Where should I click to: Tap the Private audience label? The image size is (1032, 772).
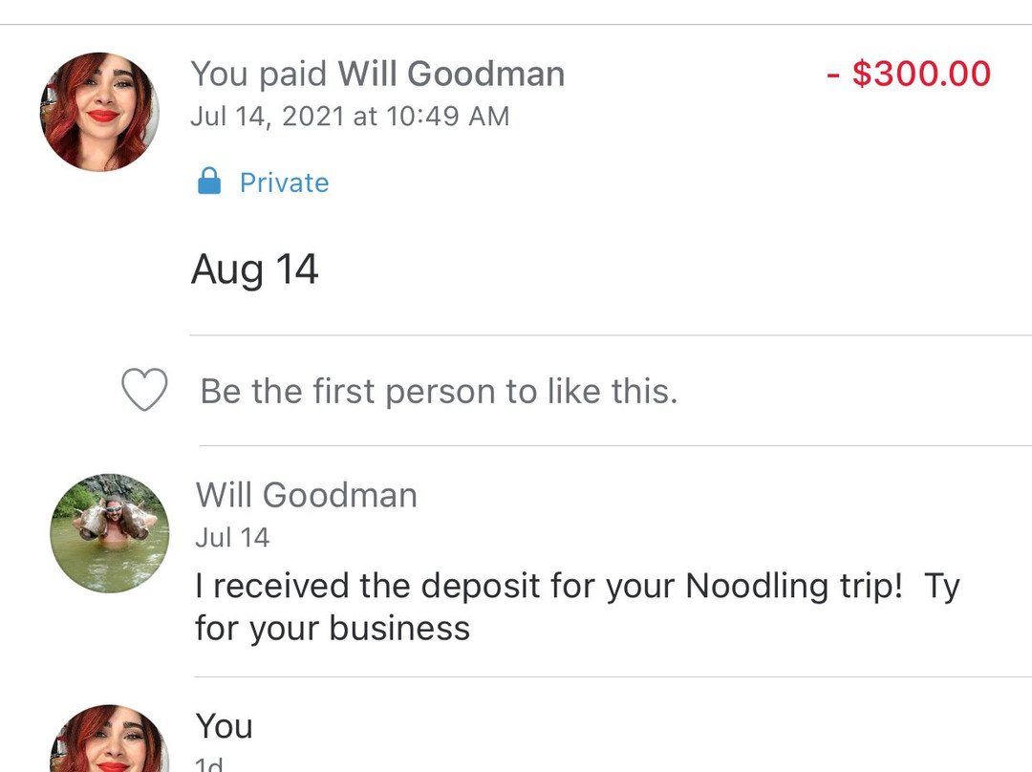[x=284, y=182]
